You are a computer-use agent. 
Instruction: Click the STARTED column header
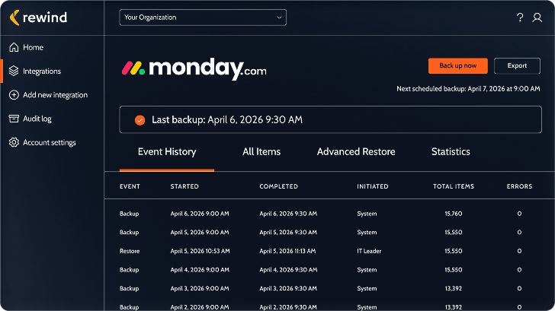[x=184, y=186]
